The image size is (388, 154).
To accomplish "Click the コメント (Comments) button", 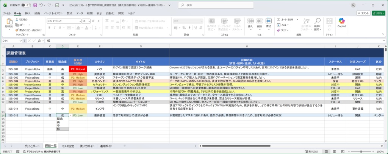I will 363,13.
